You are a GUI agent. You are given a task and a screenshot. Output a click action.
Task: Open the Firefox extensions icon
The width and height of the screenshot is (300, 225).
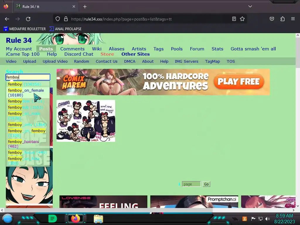tap(282, 19)
